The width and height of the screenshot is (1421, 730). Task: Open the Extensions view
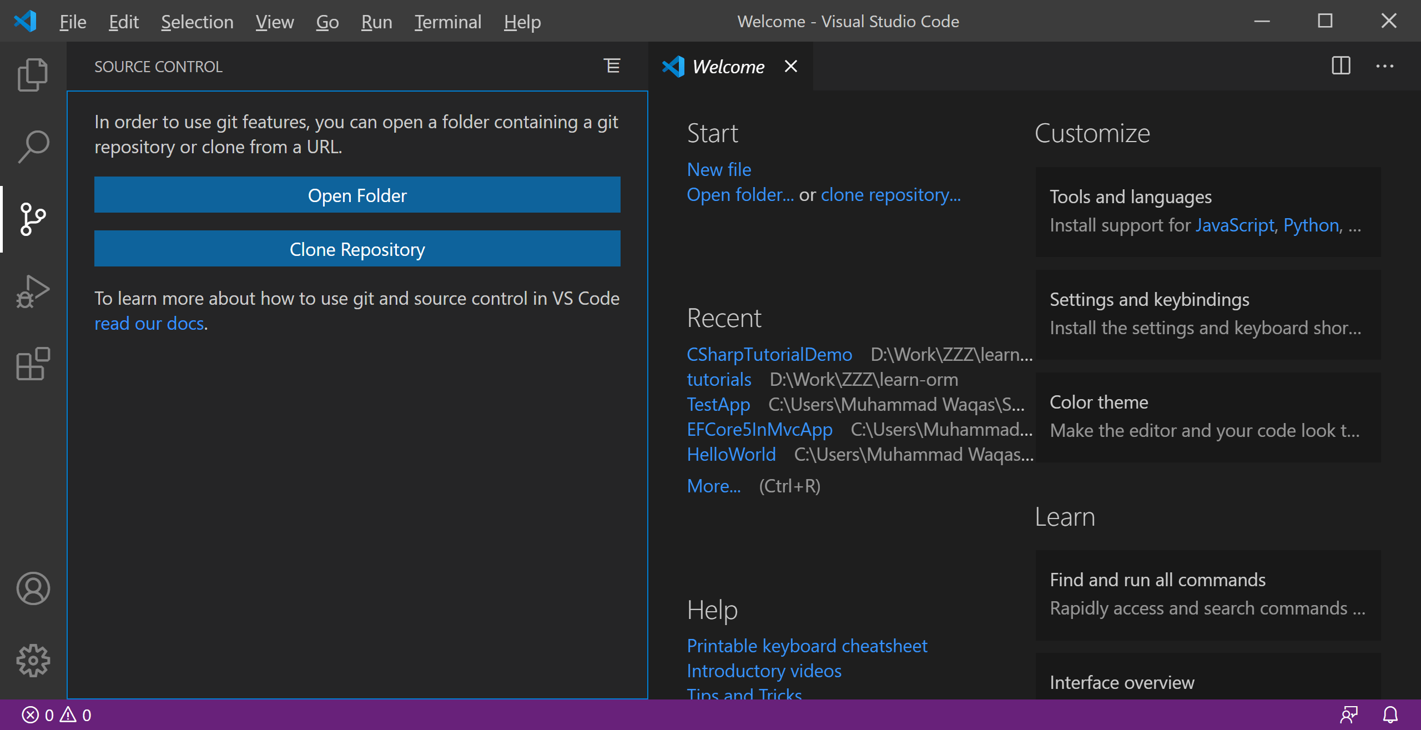click(32, 365)
